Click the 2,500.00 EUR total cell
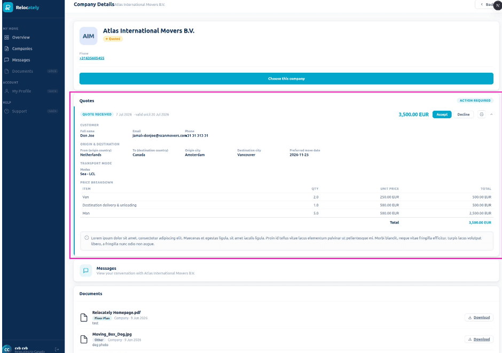This screenshot has height=353, width=502. [x=481, y=213]
